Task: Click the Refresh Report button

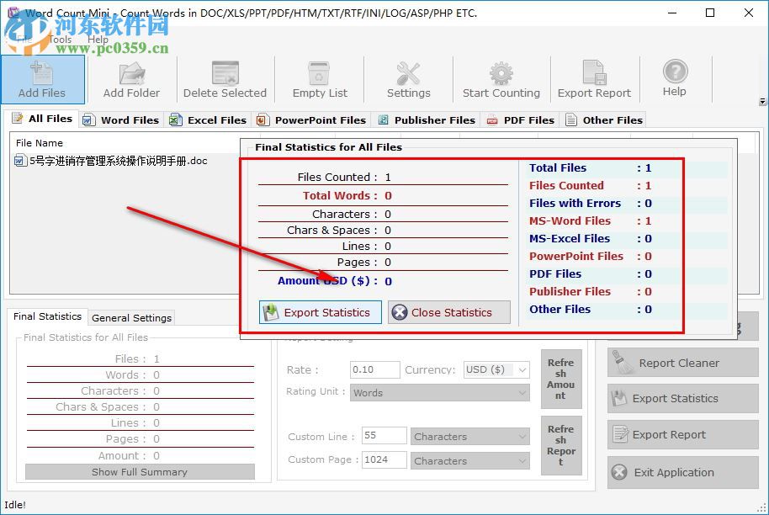Action: [561, 445]
